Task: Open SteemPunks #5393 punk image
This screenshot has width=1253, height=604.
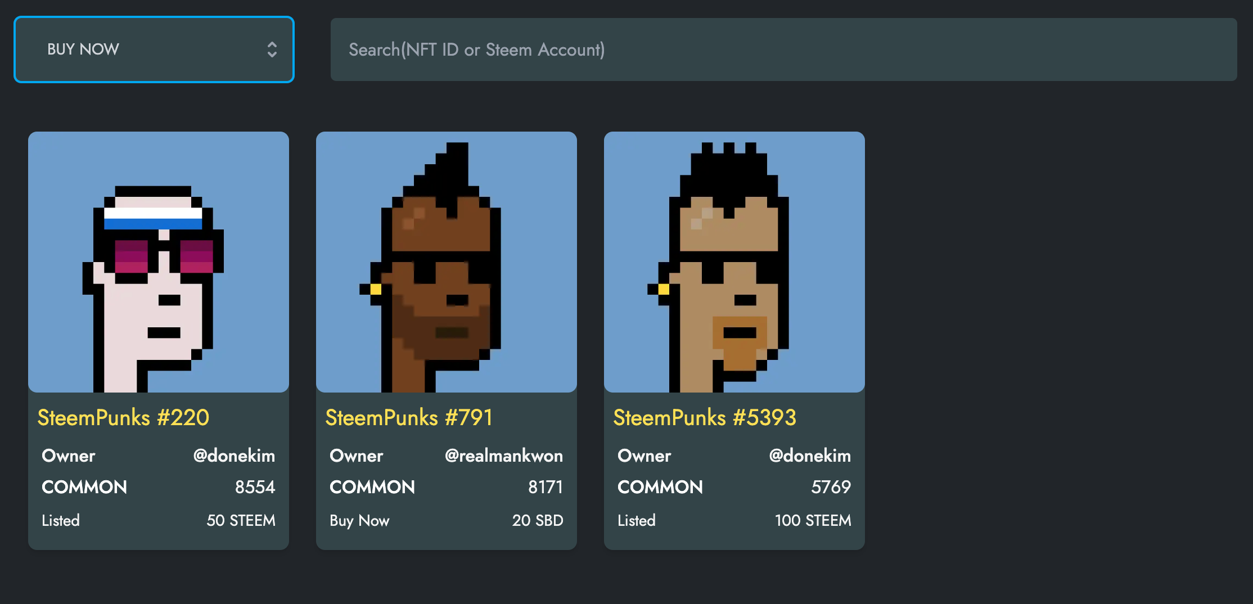Action: pyautogui.click(x=734, y=262)
